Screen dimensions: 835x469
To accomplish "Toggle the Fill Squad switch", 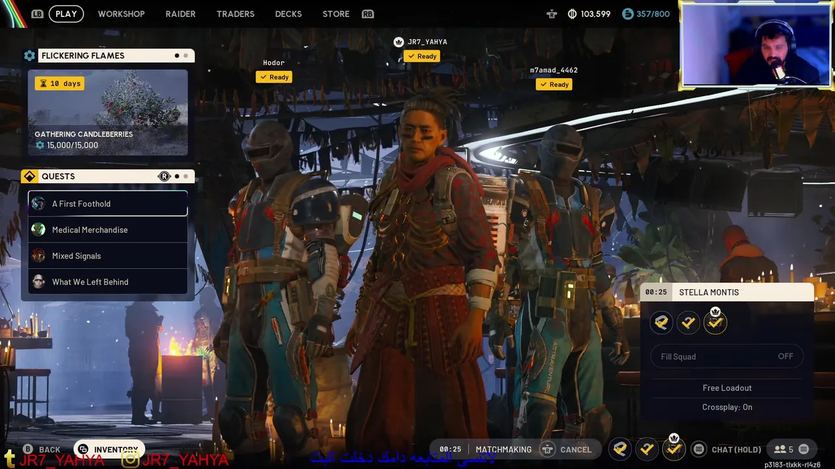I will pos(727,356).
